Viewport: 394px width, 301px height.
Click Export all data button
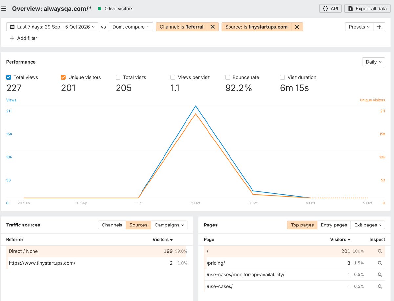coord(367,9)
